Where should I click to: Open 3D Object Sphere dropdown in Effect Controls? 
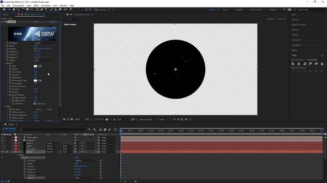coord(44,43)
